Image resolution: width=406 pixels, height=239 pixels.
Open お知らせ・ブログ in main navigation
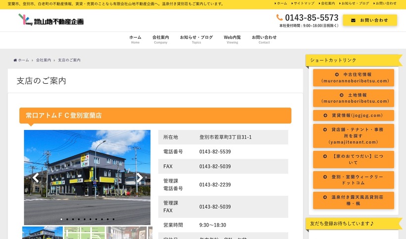pyautogui.click(x=196, y=39)
